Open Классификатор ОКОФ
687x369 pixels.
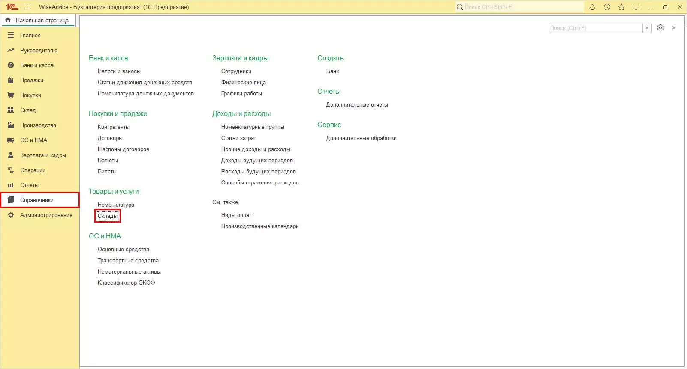(x=127, y=283)
